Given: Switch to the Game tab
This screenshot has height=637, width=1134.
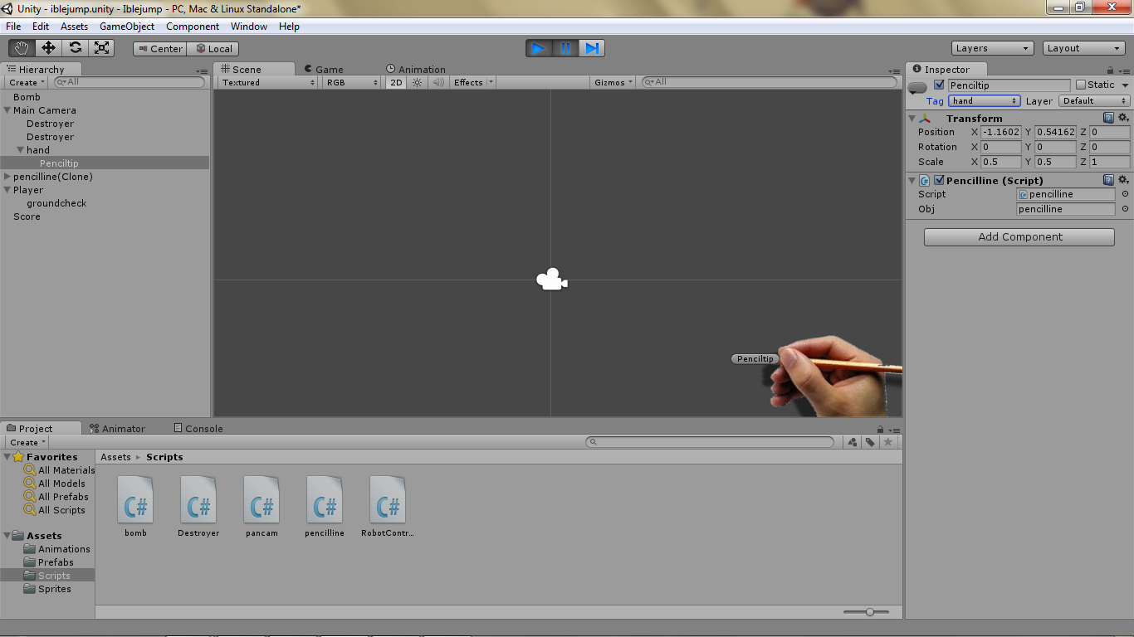Looking at the screenshot, I should (323, 70).
